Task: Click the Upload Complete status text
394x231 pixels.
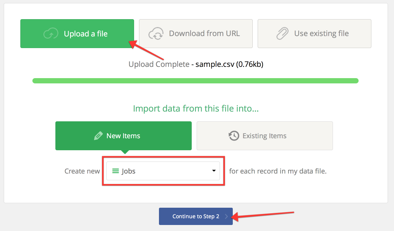Action: tap(159, 64)
